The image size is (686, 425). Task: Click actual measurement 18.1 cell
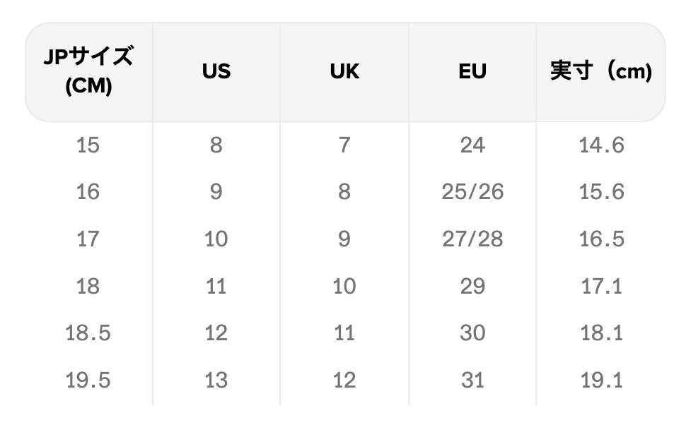coord(601,333)
